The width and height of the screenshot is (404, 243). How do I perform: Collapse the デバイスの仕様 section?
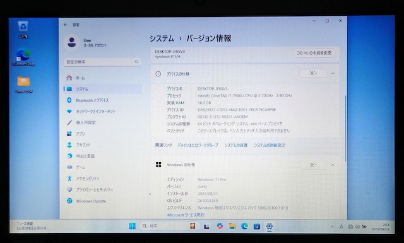tap(333, 73)
